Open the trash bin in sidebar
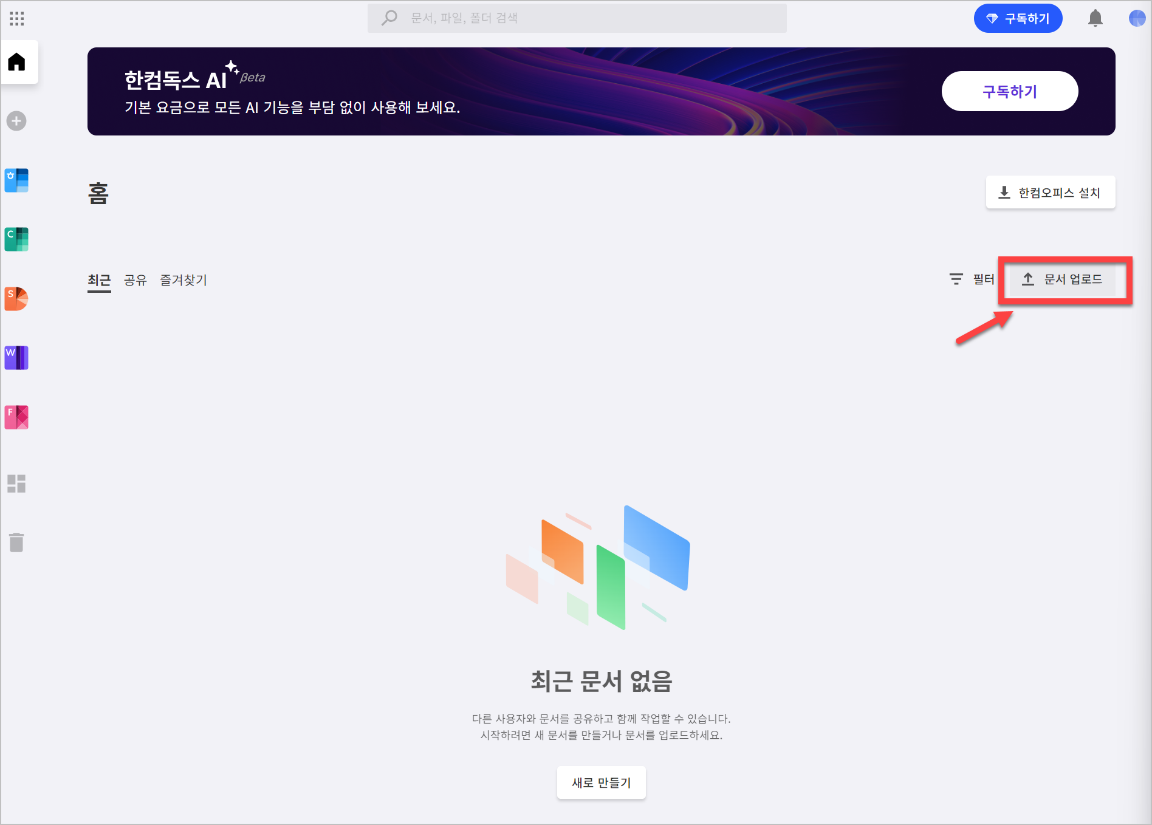 click(x=16, y=542)
